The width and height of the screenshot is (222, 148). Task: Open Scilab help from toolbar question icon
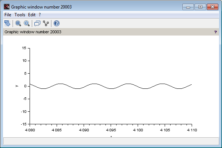click(57, 23)
